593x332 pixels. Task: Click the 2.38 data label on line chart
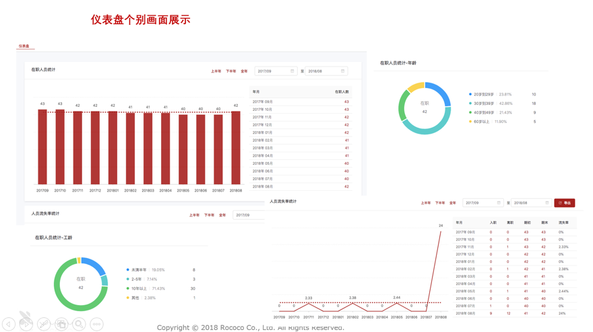coord(352,298)
